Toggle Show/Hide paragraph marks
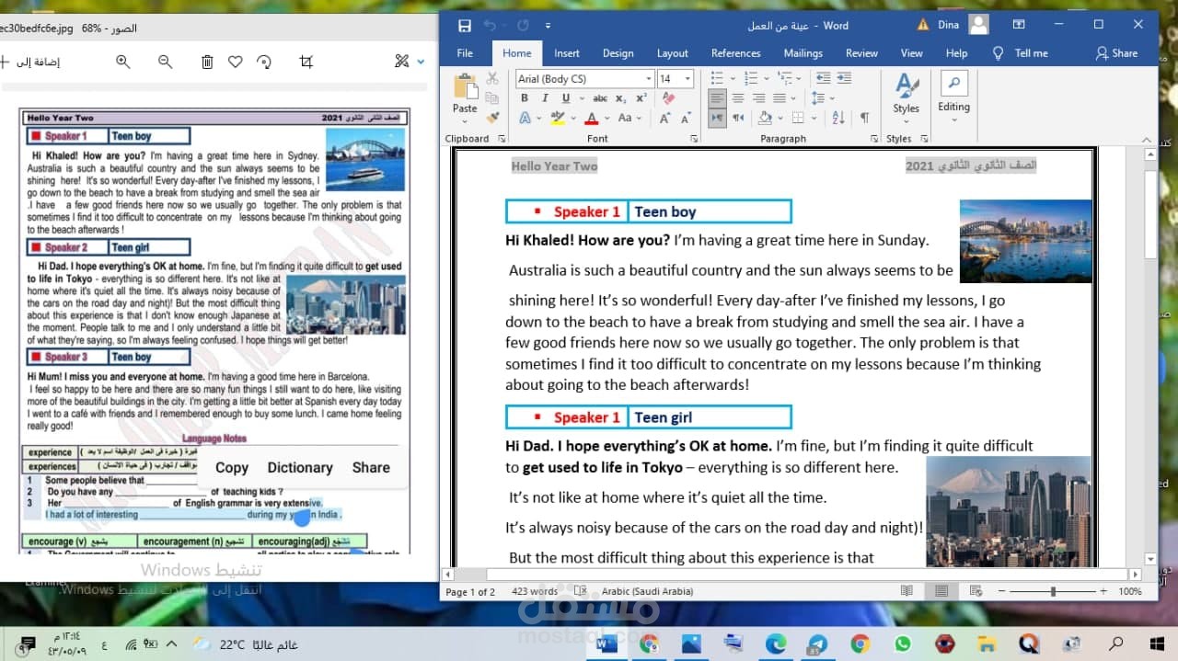The width and height of the screenshot is (1178, 661). 864,118
